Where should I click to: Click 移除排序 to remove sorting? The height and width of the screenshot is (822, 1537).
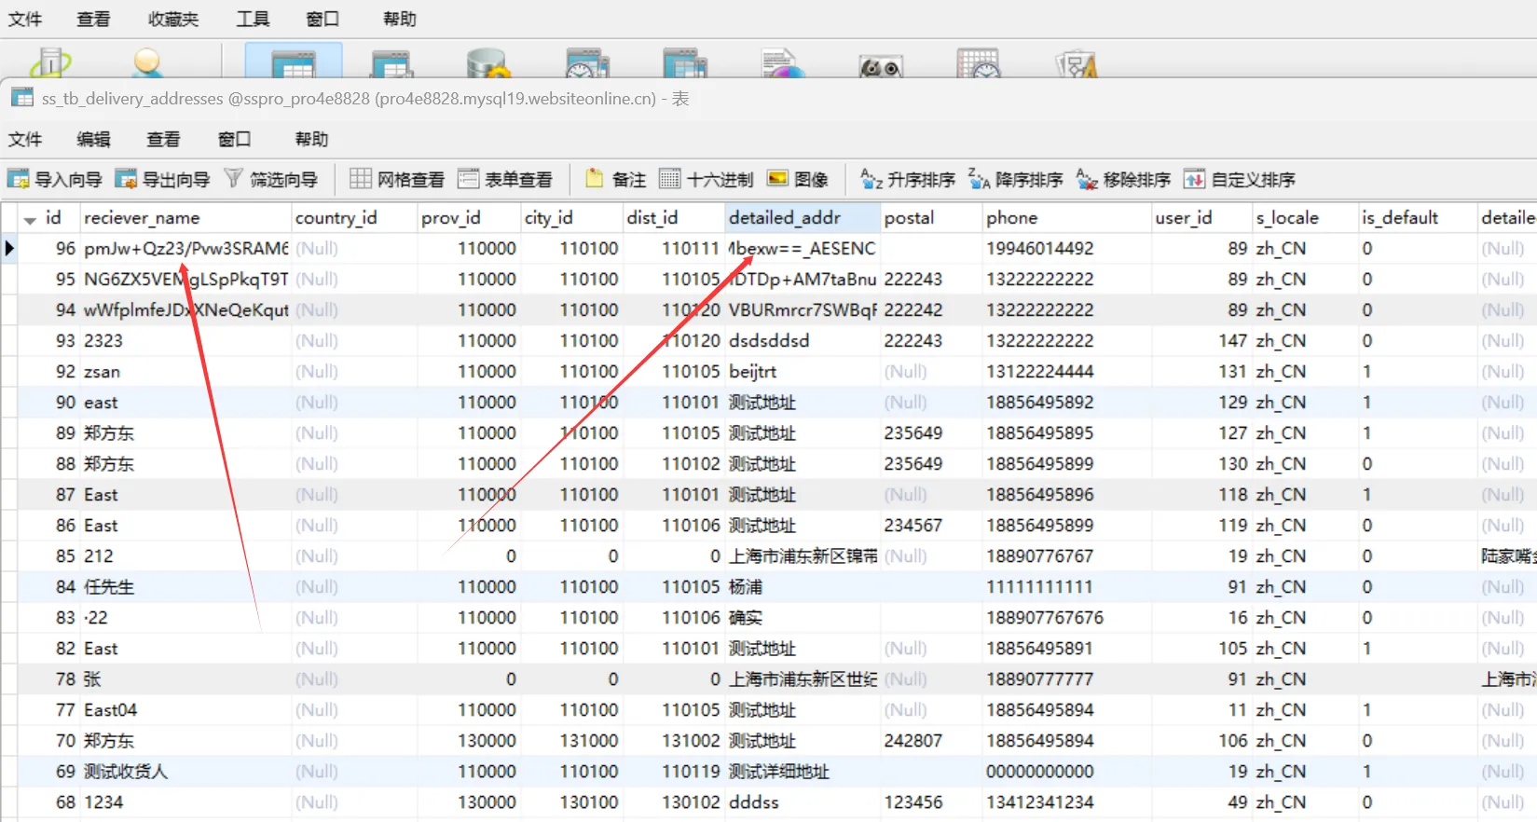click(x=1124, y=179)
